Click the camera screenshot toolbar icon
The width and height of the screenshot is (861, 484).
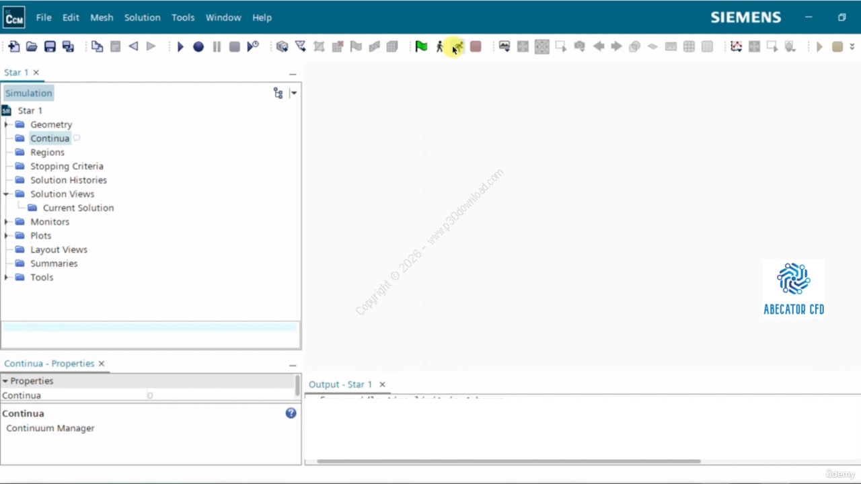coord(579,46)
